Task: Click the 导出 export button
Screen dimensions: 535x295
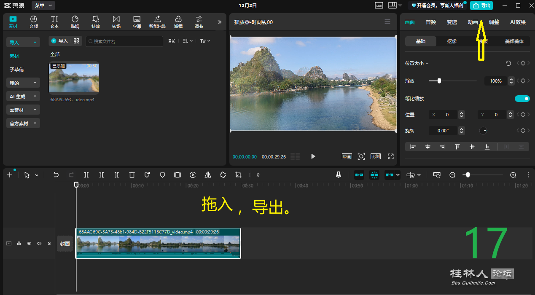Action: [481, 5]
